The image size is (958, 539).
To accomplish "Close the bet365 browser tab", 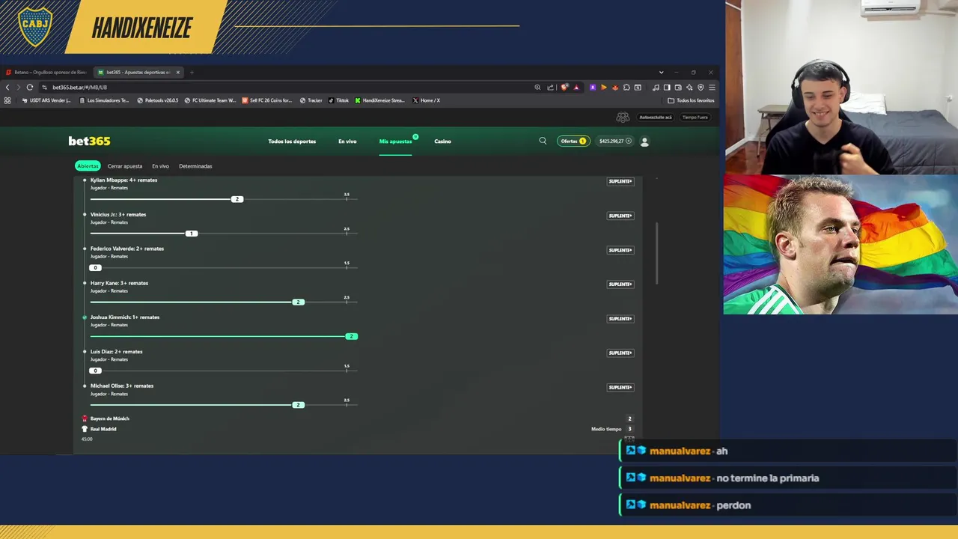I will [177, 73].
